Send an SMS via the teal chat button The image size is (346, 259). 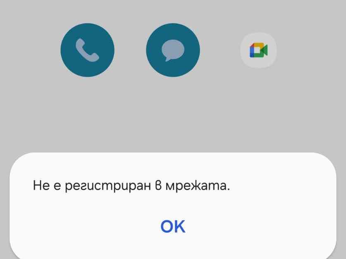173,50
